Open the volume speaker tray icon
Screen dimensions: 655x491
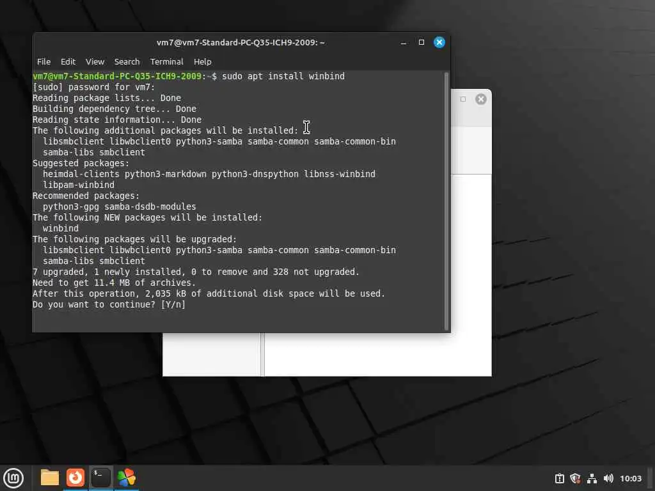pos(608,478)
